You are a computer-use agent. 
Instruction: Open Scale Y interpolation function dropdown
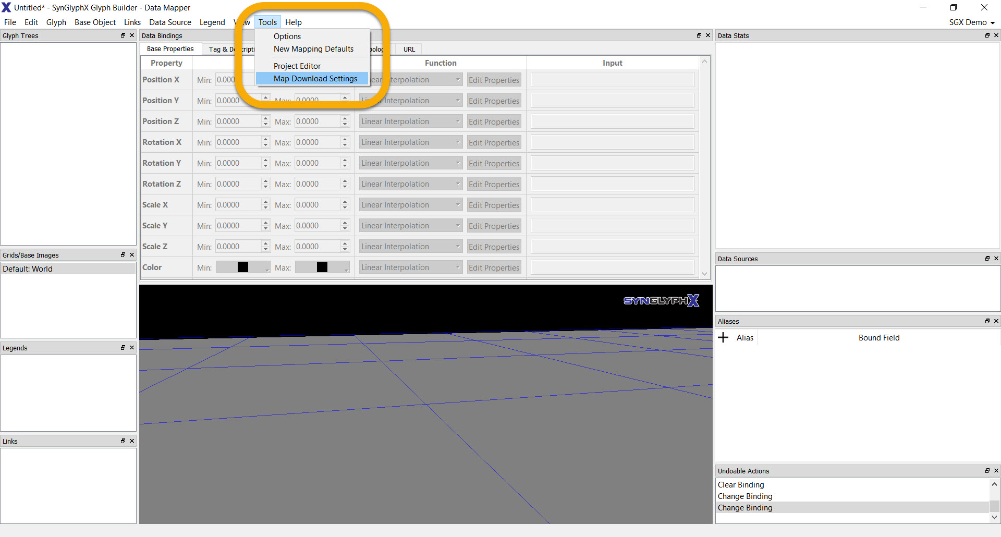[x=411, y=226]
